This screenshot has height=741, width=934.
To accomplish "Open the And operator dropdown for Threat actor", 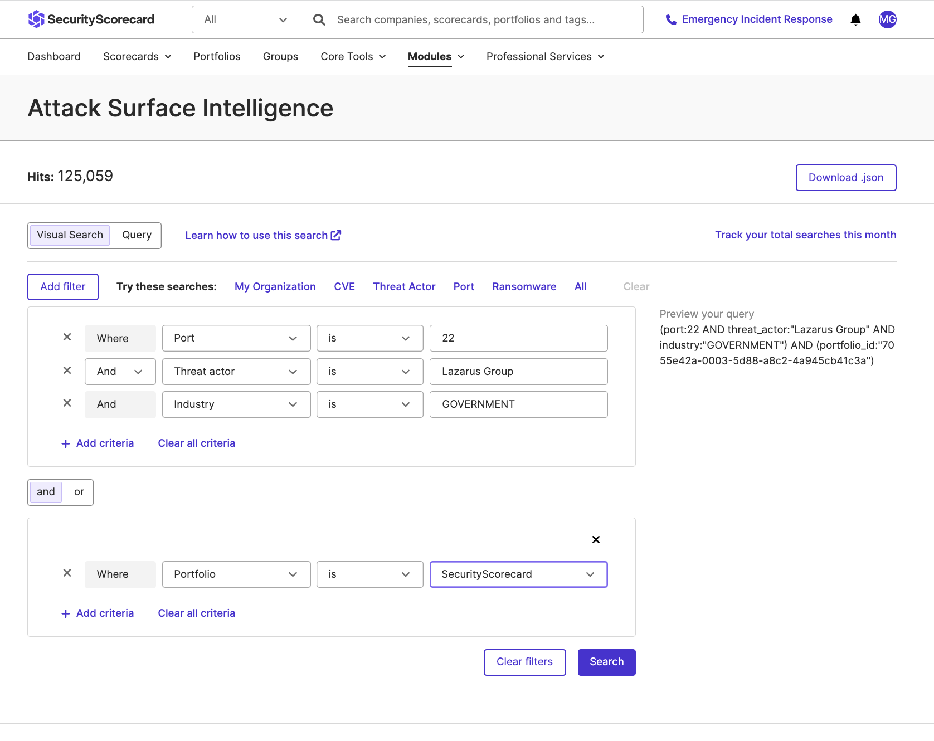I will 120,372.
